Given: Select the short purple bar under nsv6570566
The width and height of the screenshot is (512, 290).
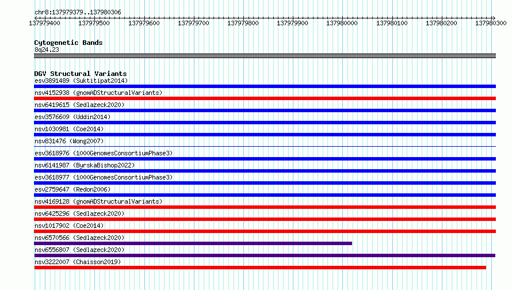Looking at the screenshot, I should [193, 243].
